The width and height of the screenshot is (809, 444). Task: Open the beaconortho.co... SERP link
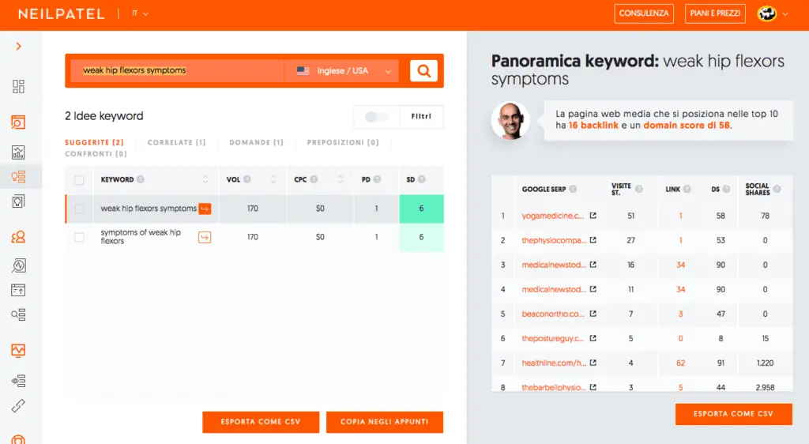(553, 314)
